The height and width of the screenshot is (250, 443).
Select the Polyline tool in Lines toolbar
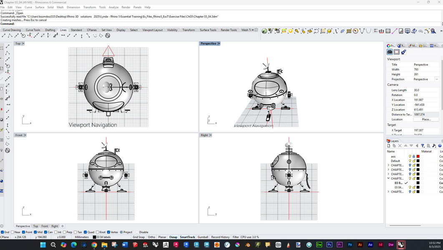pos(10,36)
